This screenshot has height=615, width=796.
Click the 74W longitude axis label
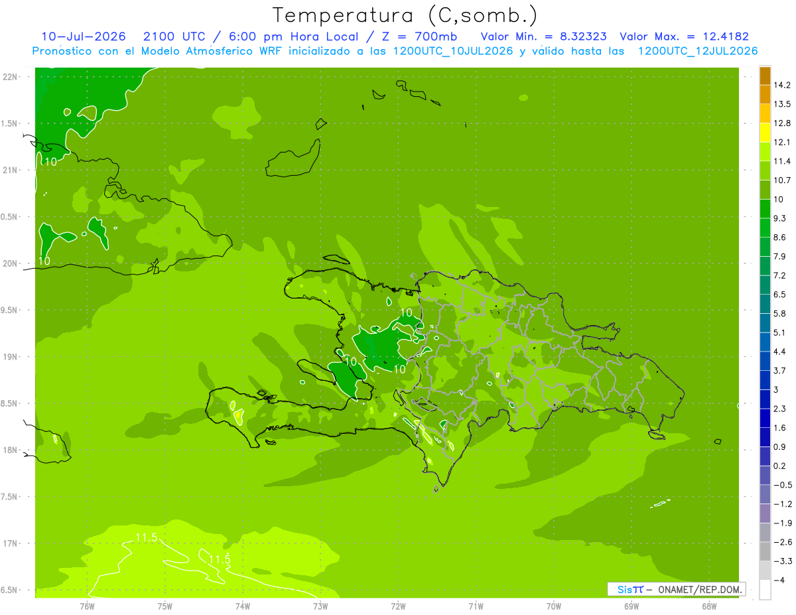(x=242, y=606)
